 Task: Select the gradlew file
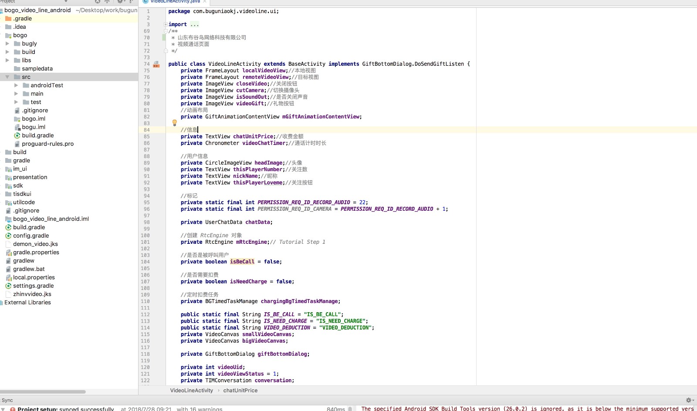point(24,261)
